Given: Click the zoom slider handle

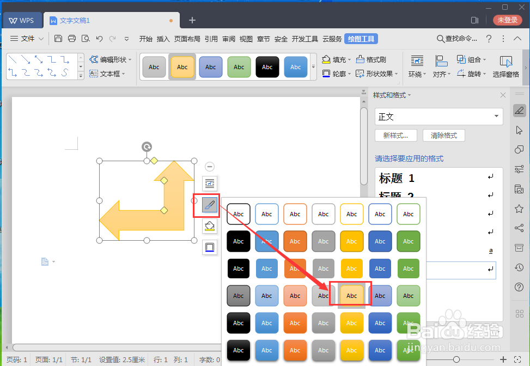Looking at the screenshot, I should 456,359.
